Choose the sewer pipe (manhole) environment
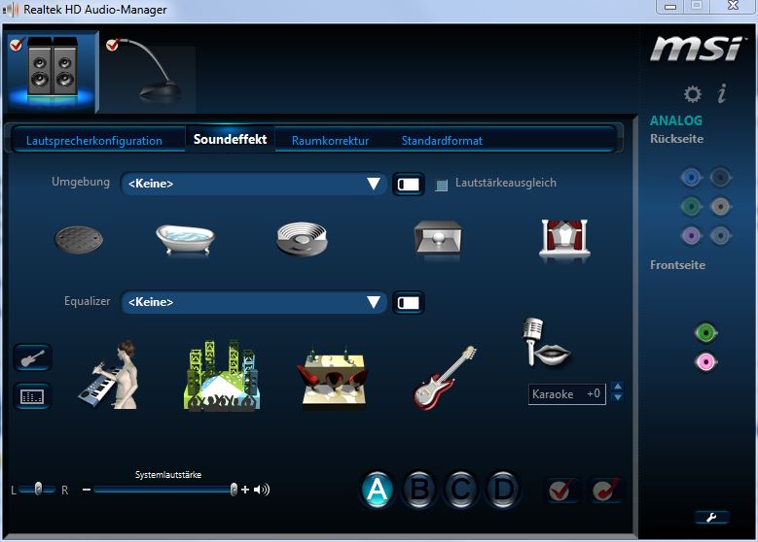 (x=79, y=240)
